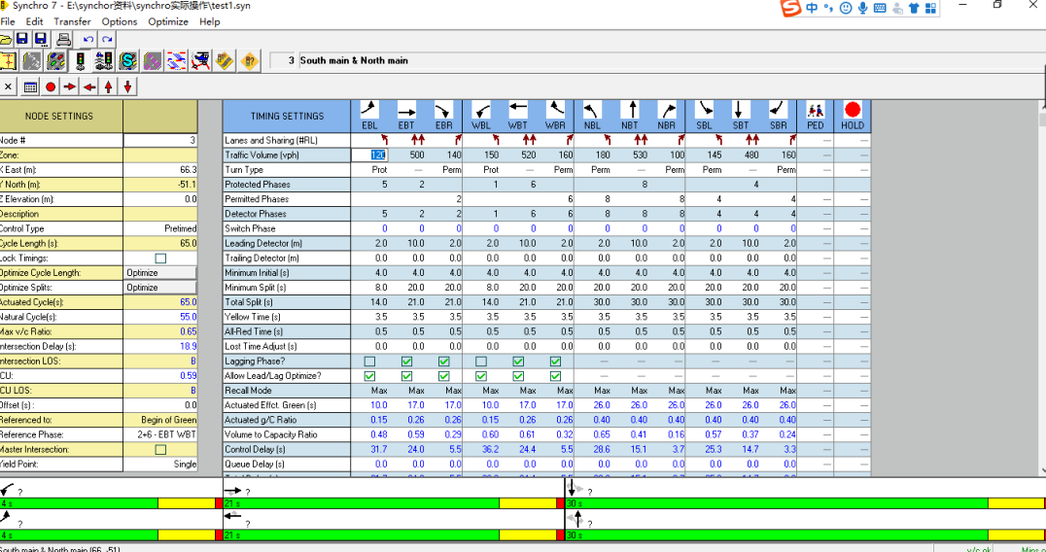Launch SimTraffic animation helicopter icon
The width and height of the screenshot is (1046, 552).
coord(201,60)
